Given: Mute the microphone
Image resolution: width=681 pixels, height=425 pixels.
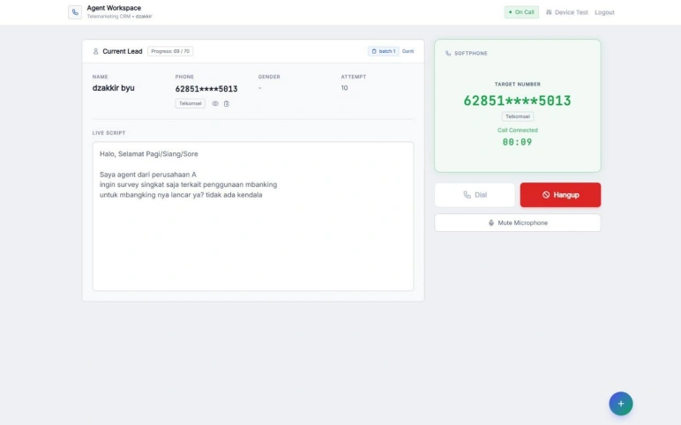Looking at the screenshot, I should (517, 223).
